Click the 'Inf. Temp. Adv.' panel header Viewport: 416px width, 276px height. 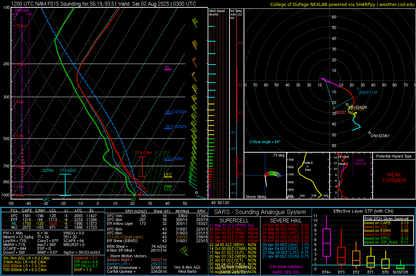236,14
